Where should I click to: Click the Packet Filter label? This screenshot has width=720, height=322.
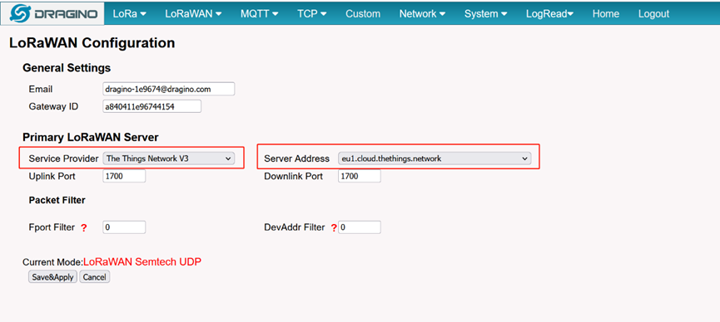(x=57, y=200)
